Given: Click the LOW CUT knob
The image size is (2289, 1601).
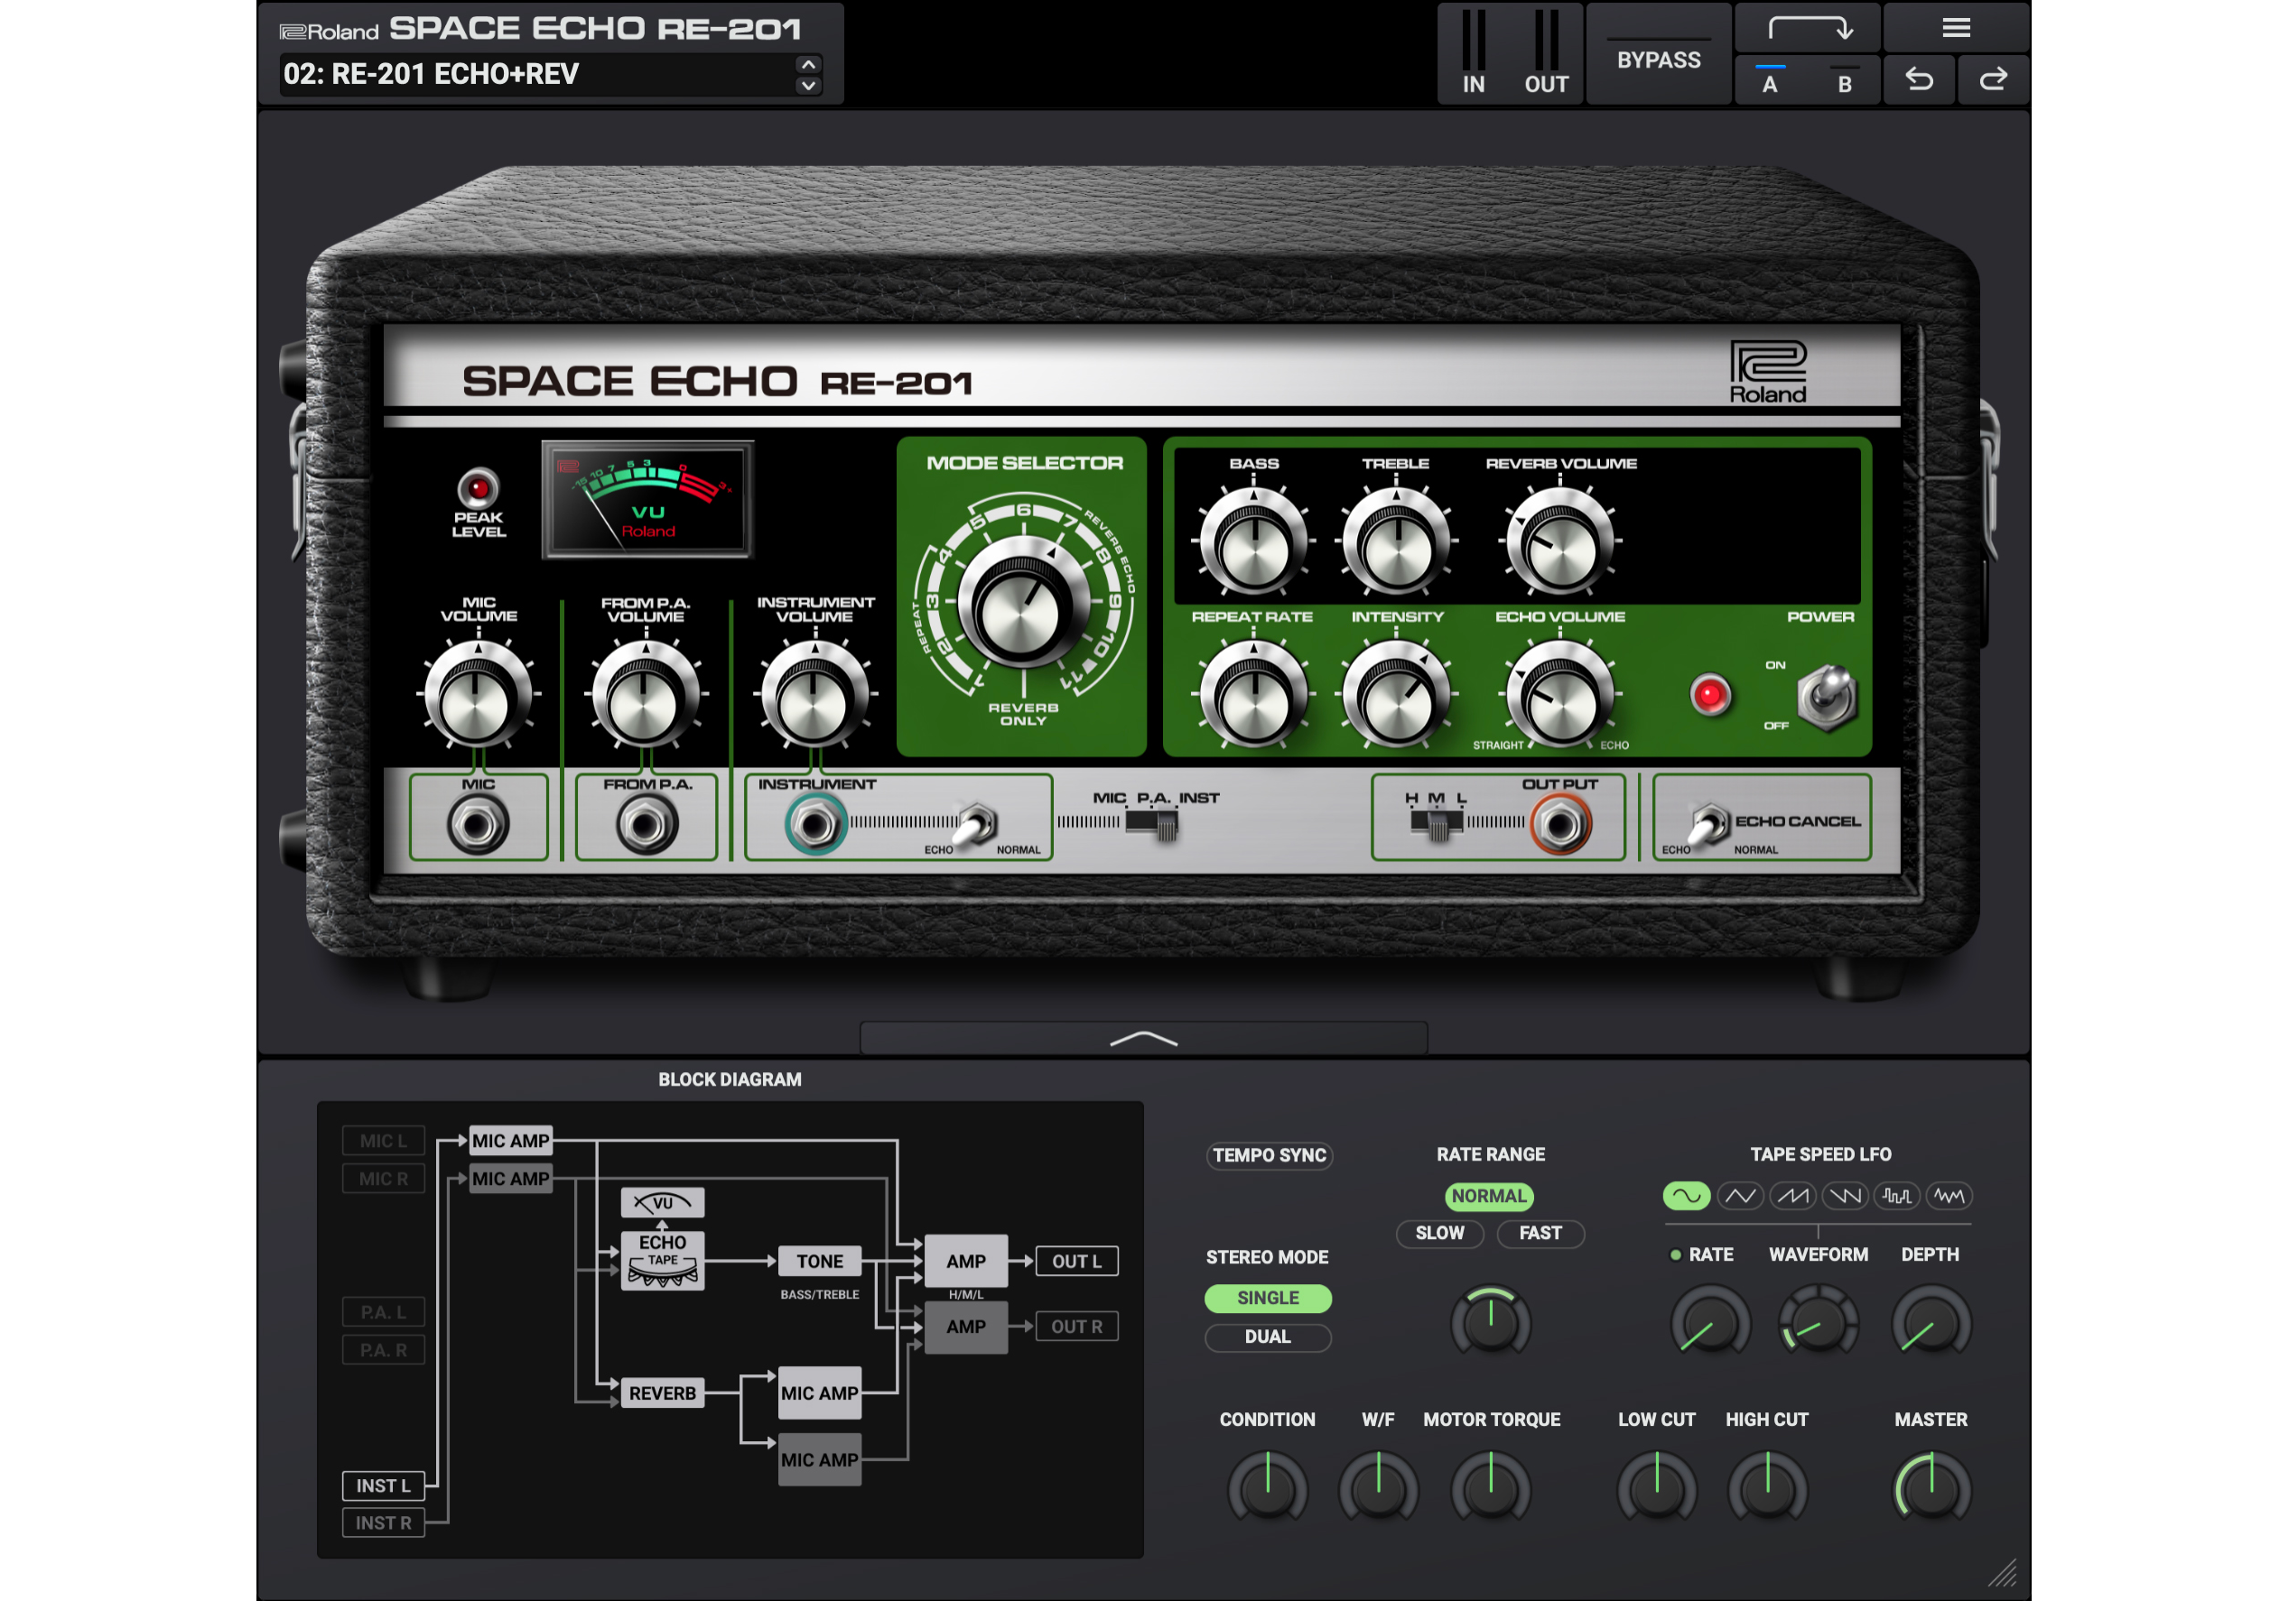Looking at the screenshot, I should click(x=1656, y=1486).
